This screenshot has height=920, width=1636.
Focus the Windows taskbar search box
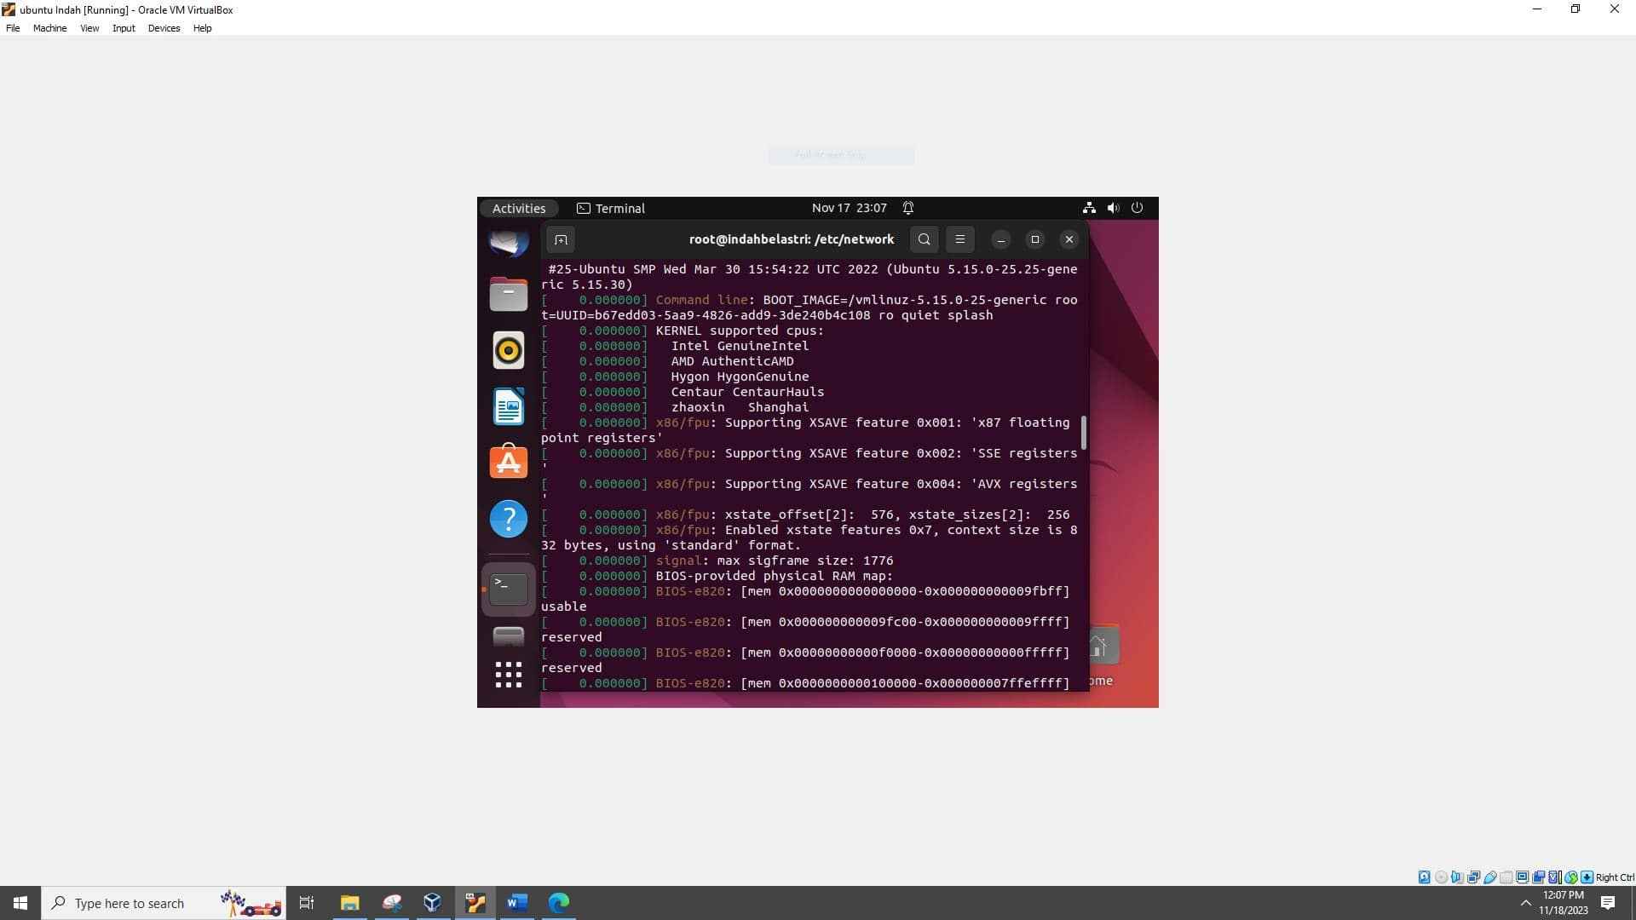click(164, 903)
